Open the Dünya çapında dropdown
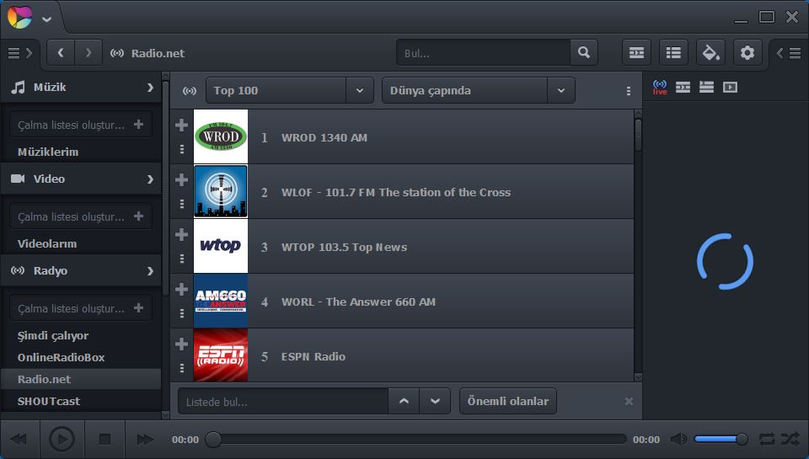Screen dimensions: 809x459 (479, 90)
